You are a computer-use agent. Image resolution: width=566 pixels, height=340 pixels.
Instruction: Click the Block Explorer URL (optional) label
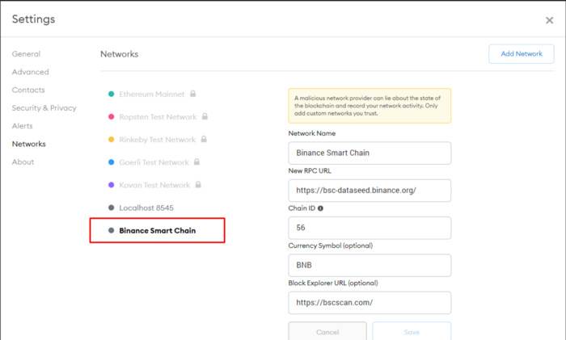point(333,283)
